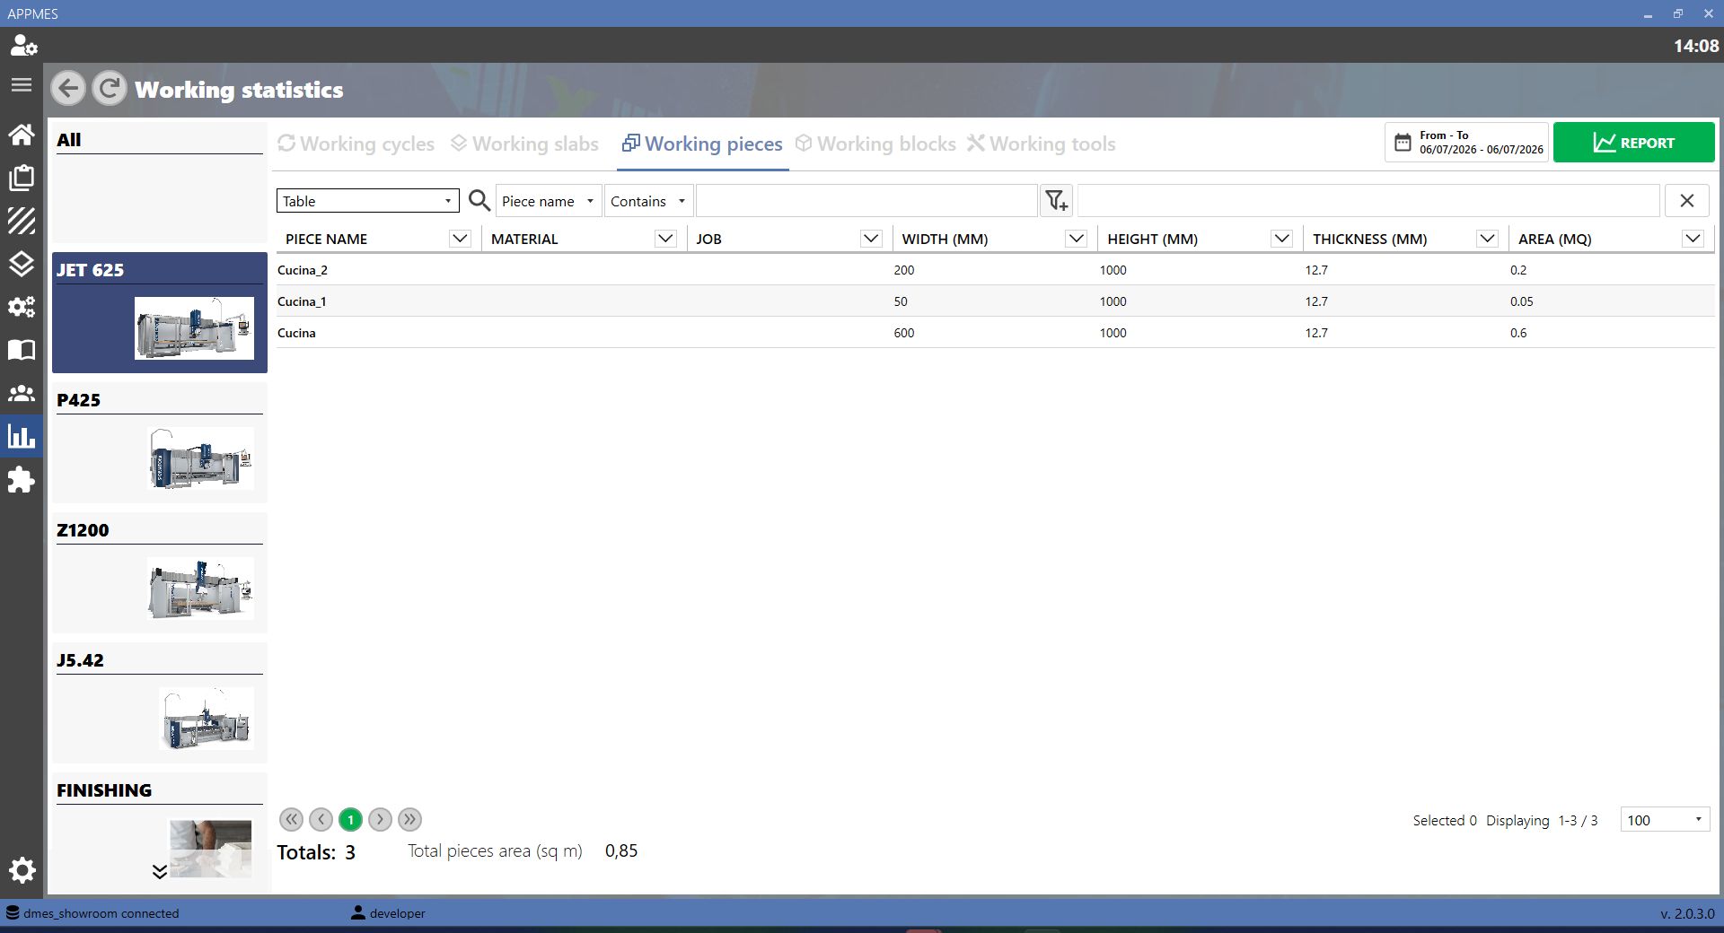Viewport: 1724px width, 933px height.
Task: Jump to the last page arrow
Action: 409,819
